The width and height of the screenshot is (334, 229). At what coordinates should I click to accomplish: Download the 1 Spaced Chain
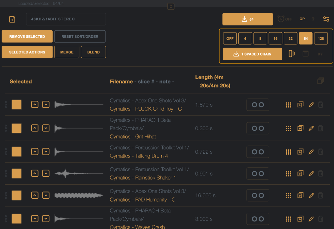[252, 54]
